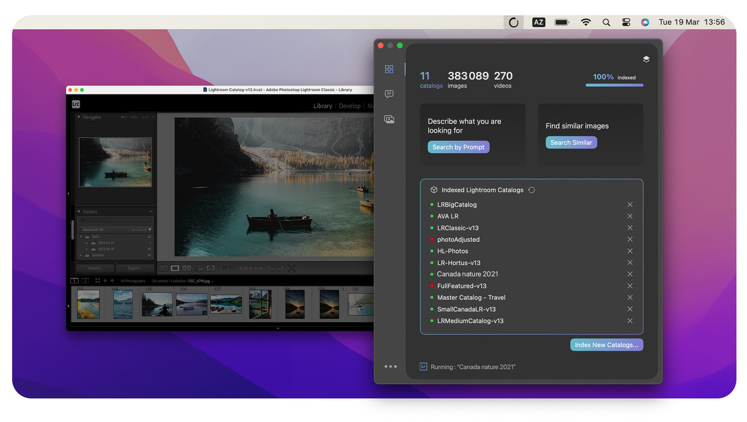This screenshot has height=422, width=747.
Task: Remove HL-Photos catalog from the list
Action: tap(630, 251)
